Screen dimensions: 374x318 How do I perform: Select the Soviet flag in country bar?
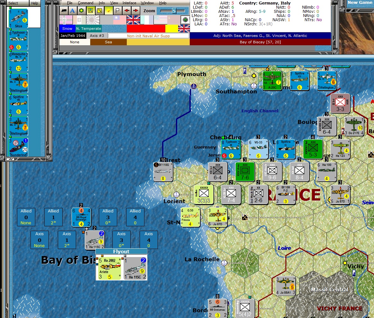(173, 20)
